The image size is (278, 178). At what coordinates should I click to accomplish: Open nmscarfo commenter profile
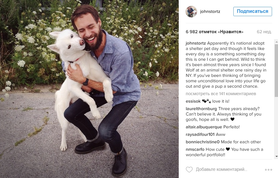tap(195, 149)
